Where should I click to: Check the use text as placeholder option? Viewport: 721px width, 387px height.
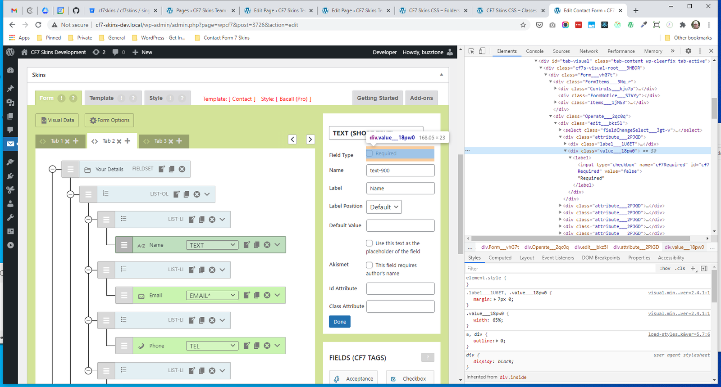click(x=370, y=243)
